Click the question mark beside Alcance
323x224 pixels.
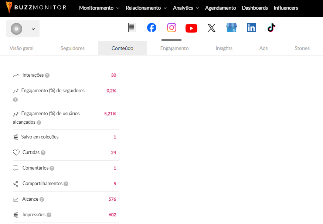tap(42, 200)
